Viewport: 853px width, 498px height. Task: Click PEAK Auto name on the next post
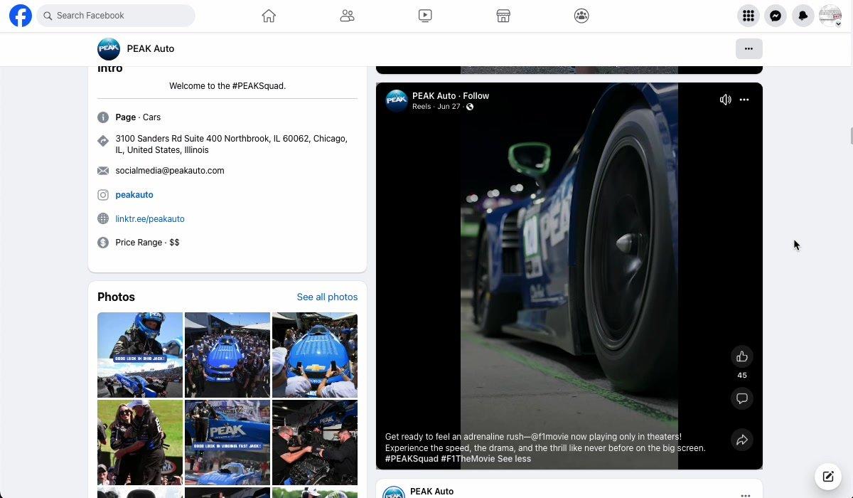click(x=431, y=492)
